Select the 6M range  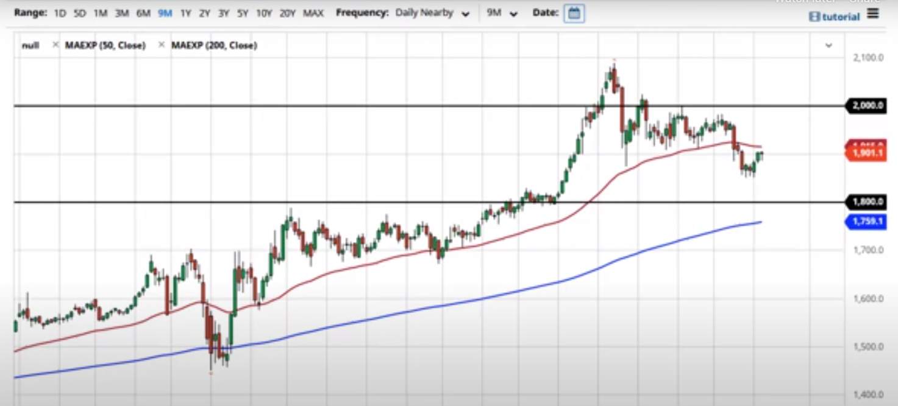pos(143,13)
